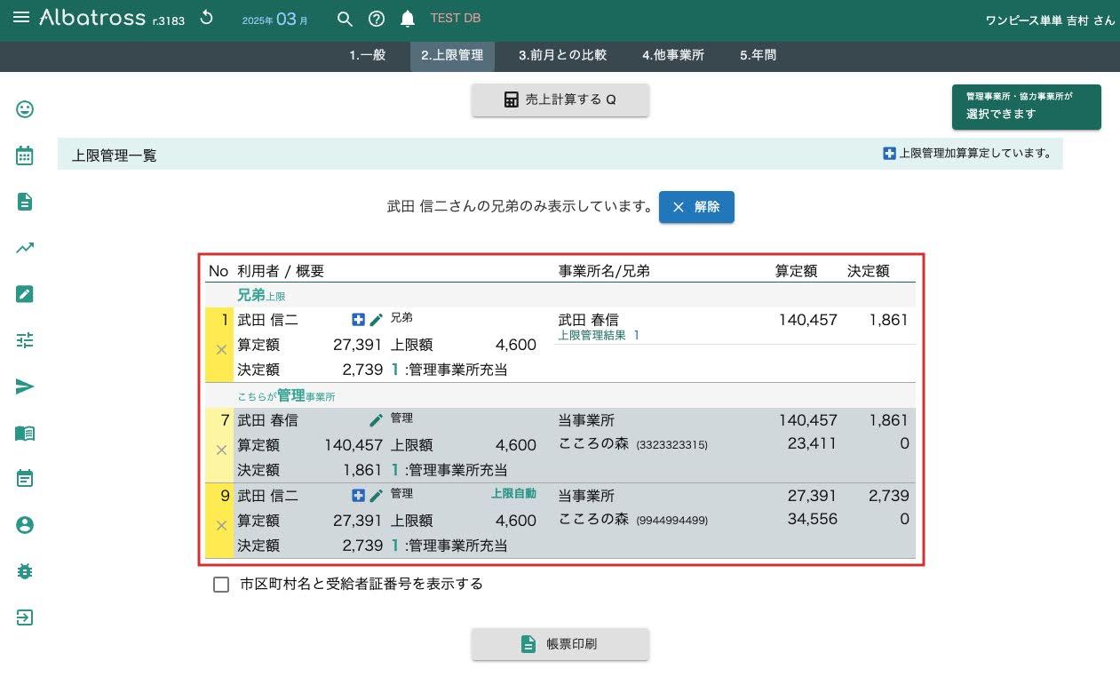Click the pencil icon for 武田 春信 row No 7
The width and height of the screenshot is (1120, 685).
pyautogui.click(x=376, y=420)
